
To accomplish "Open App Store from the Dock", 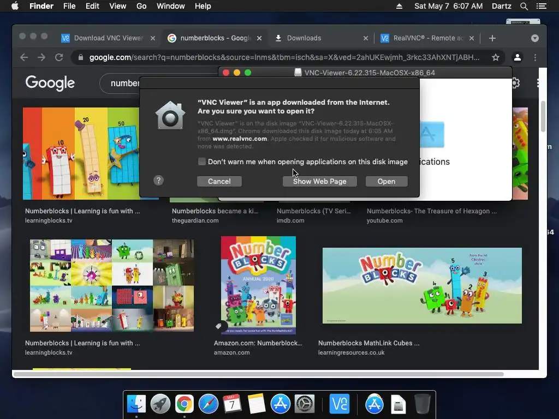I will coord(281,404).
